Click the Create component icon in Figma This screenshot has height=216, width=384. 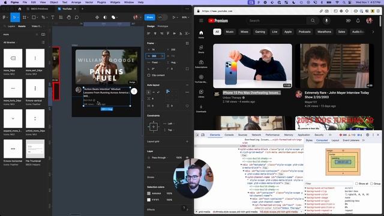click(x=97, y=17)
